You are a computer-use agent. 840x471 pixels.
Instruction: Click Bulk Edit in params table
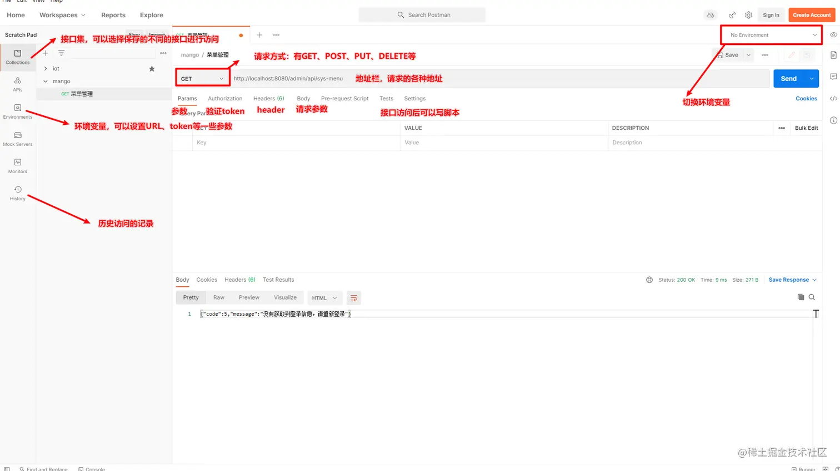(x=806, y=128)
